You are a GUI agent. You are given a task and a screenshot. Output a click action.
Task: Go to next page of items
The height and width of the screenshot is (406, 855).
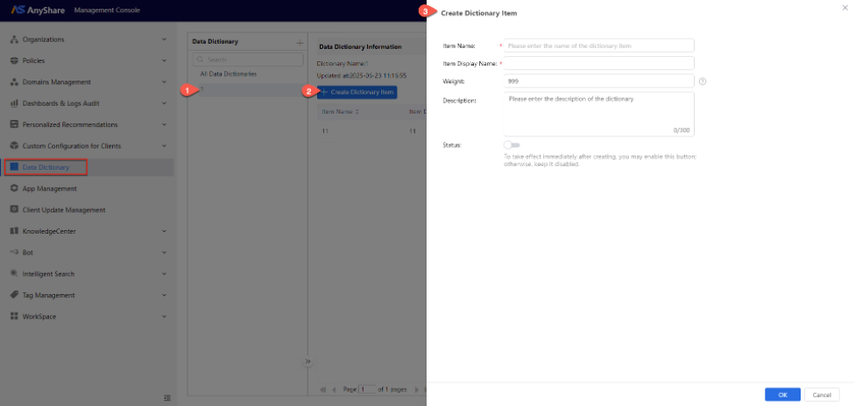tap(417, 389)
